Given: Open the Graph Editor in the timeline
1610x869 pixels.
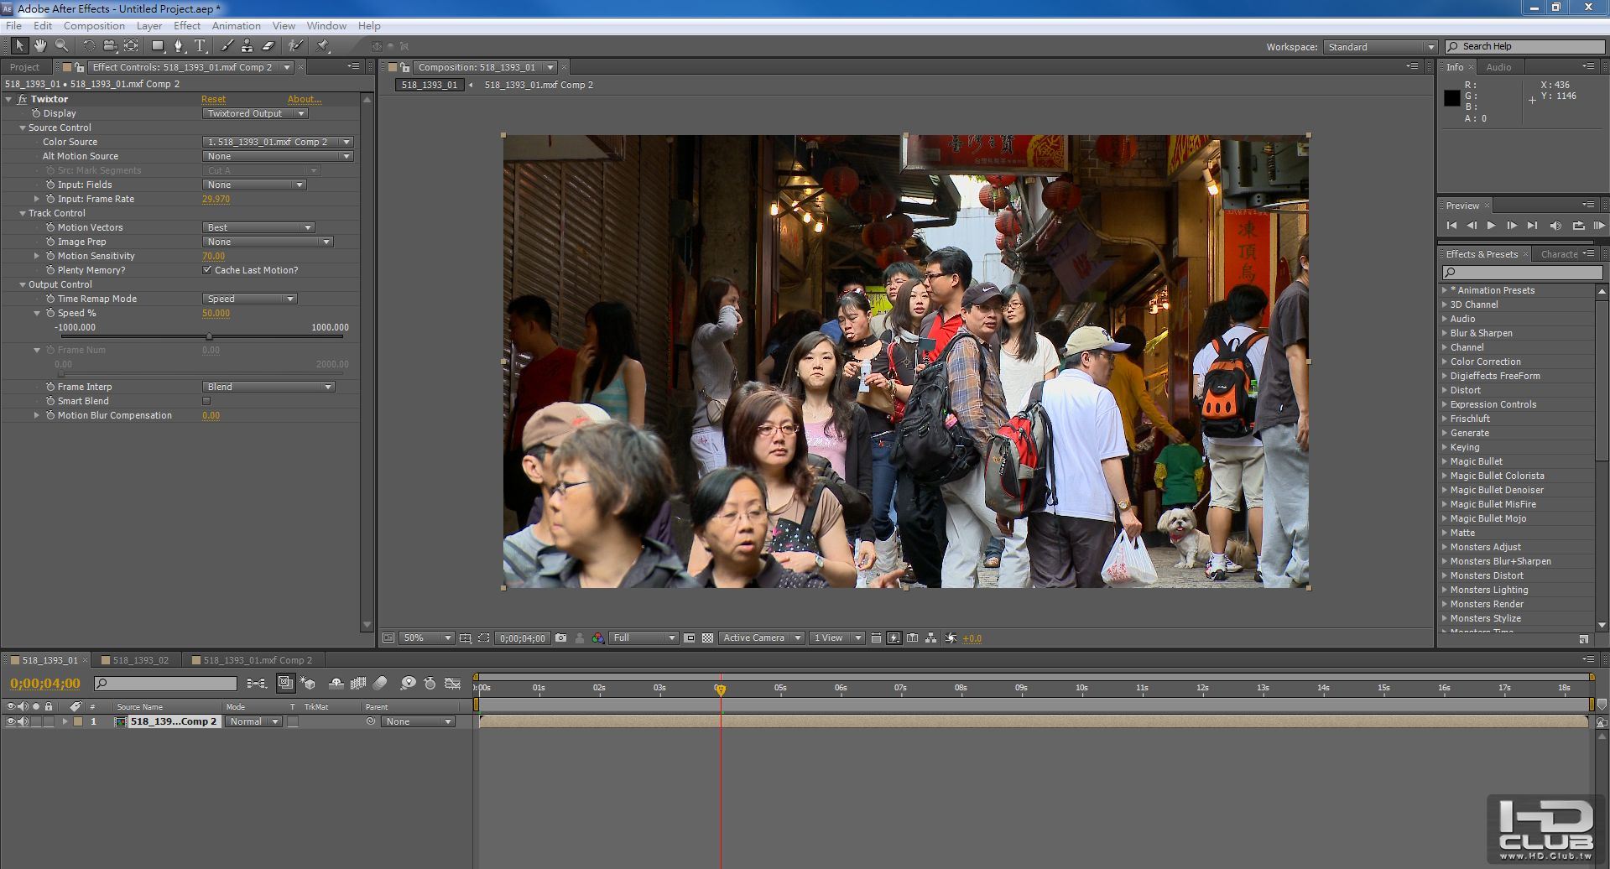Looking at the screenshot, I should (x=452, y=684).
